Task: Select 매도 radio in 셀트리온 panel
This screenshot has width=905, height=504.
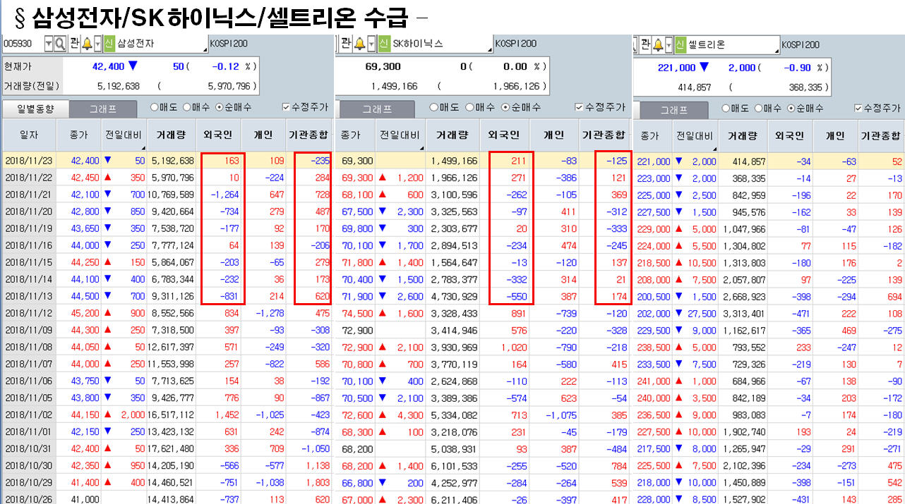Action: (x=726, y=109)
